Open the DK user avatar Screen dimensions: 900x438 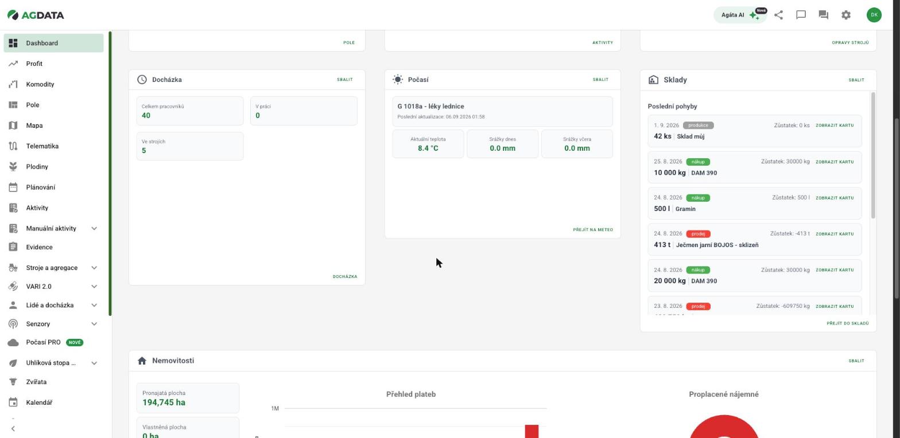click(x=874, y=15)
